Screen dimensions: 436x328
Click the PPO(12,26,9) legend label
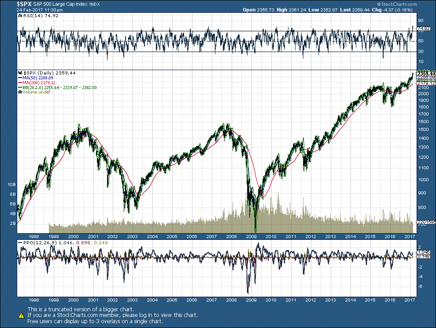40,243
